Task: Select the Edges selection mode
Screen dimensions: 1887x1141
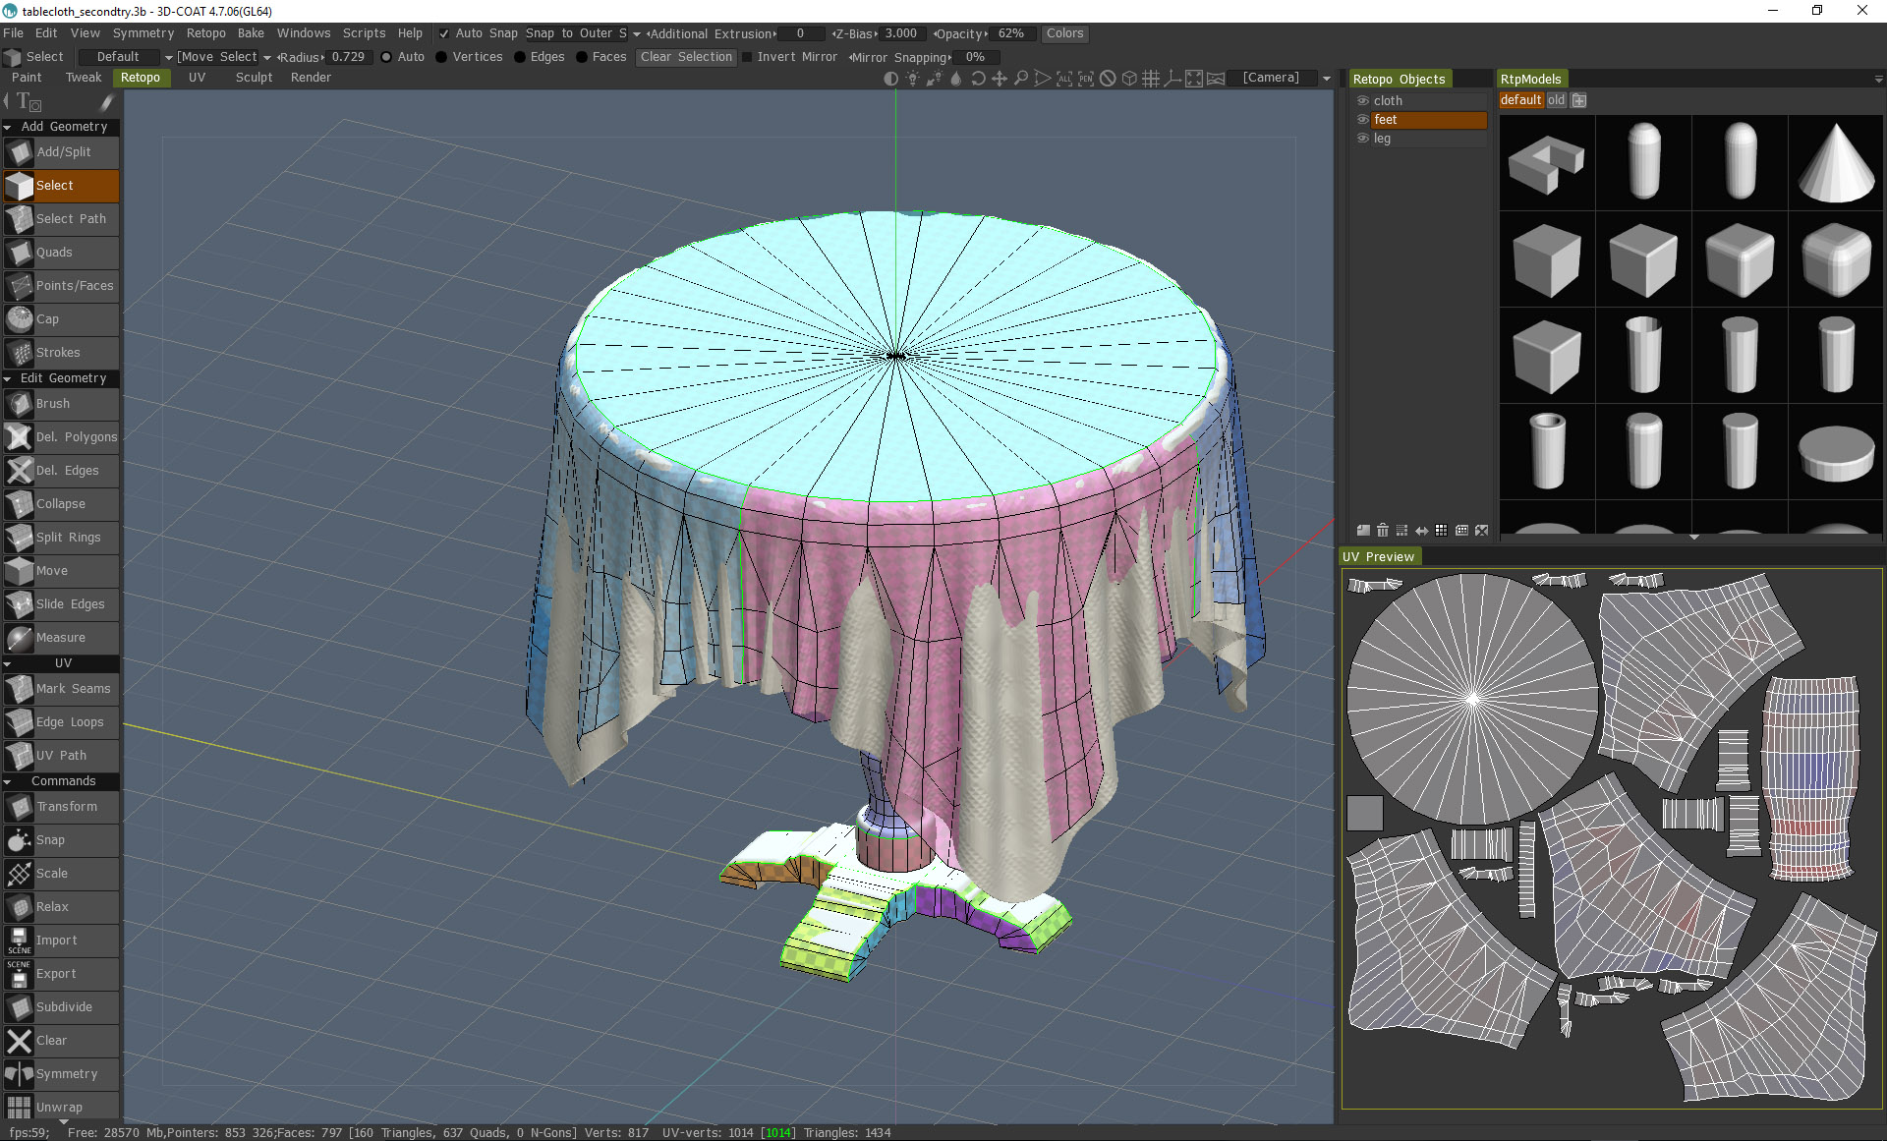Action: click(521, 57)
